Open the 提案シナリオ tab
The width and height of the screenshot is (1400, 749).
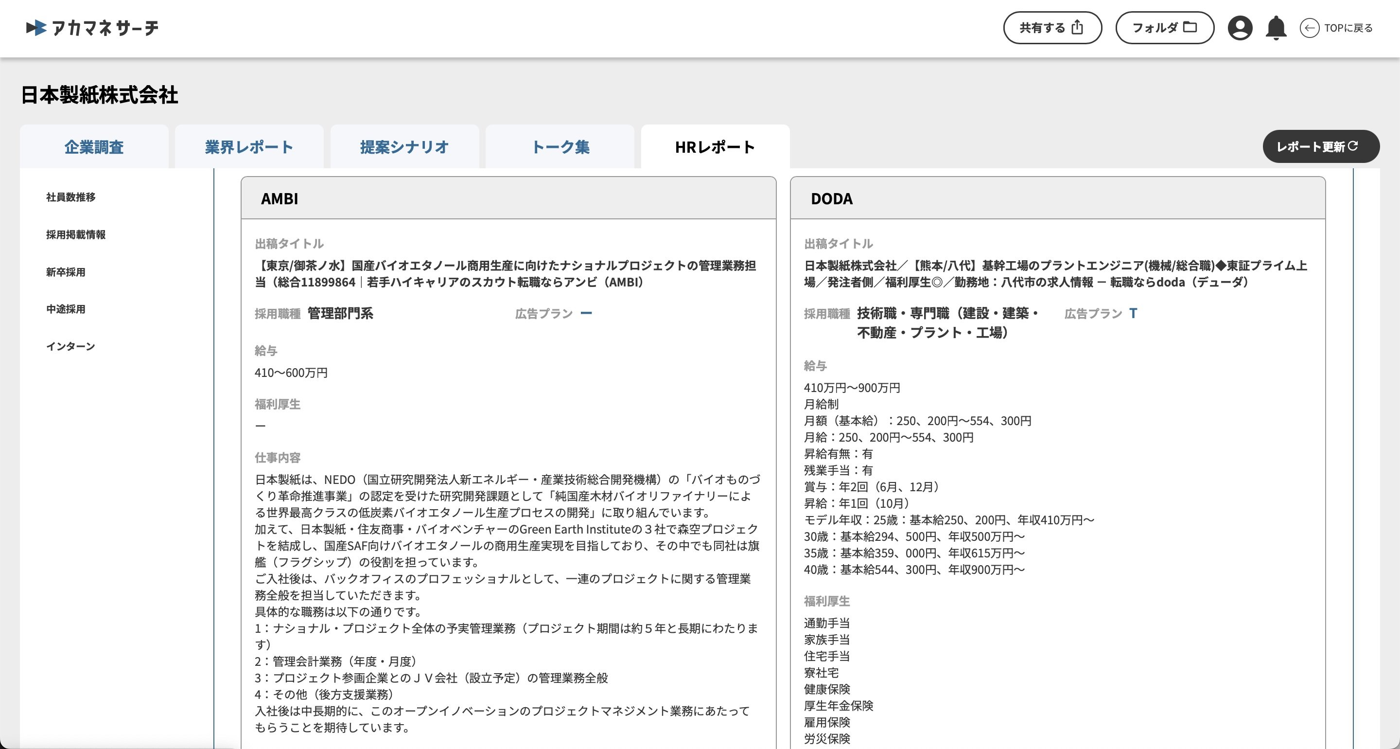(x=404, y=147)
